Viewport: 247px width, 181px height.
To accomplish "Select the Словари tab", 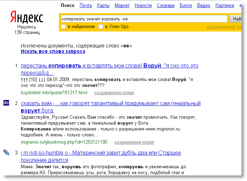I will pyautogui.click(x=166, y=6).
